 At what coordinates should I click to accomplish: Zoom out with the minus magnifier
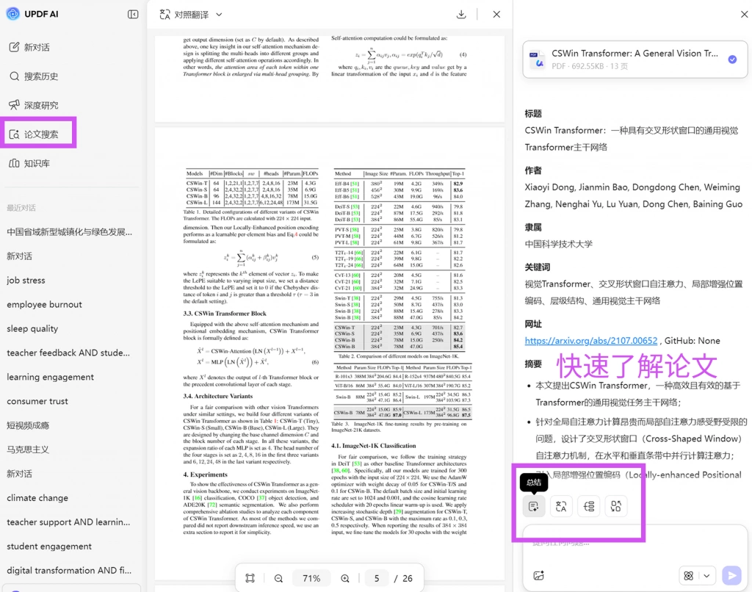click(x=278, y=579)
